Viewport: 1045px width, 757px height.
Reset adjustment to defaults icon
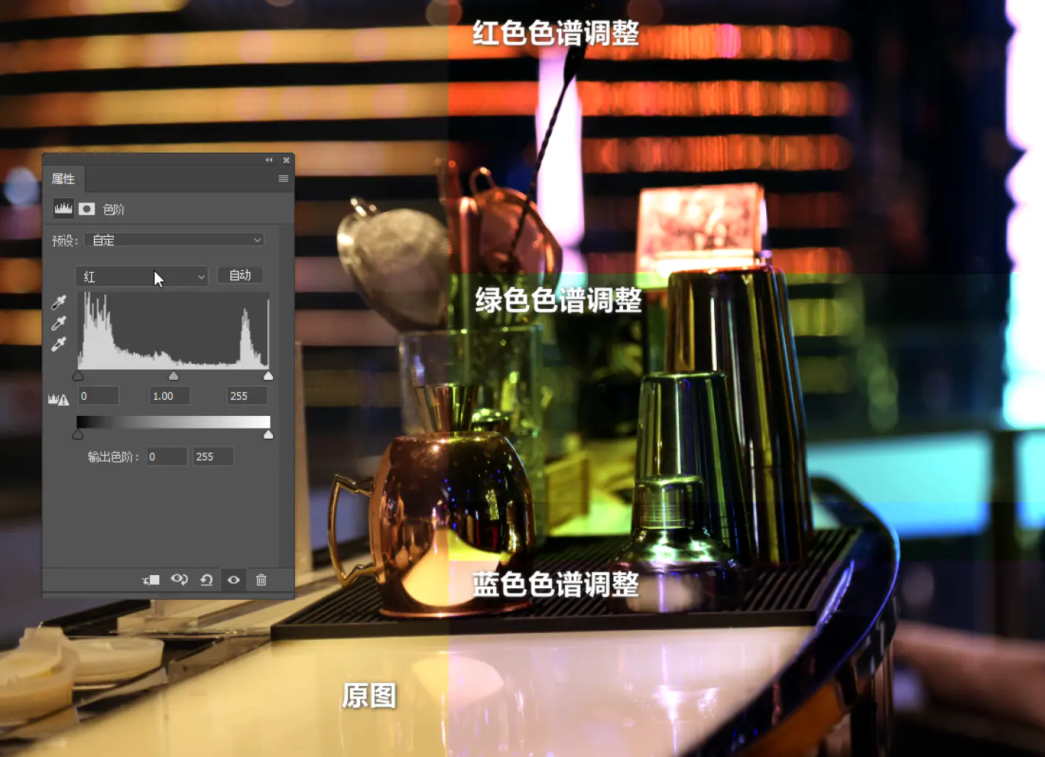[x=206, y=579]
